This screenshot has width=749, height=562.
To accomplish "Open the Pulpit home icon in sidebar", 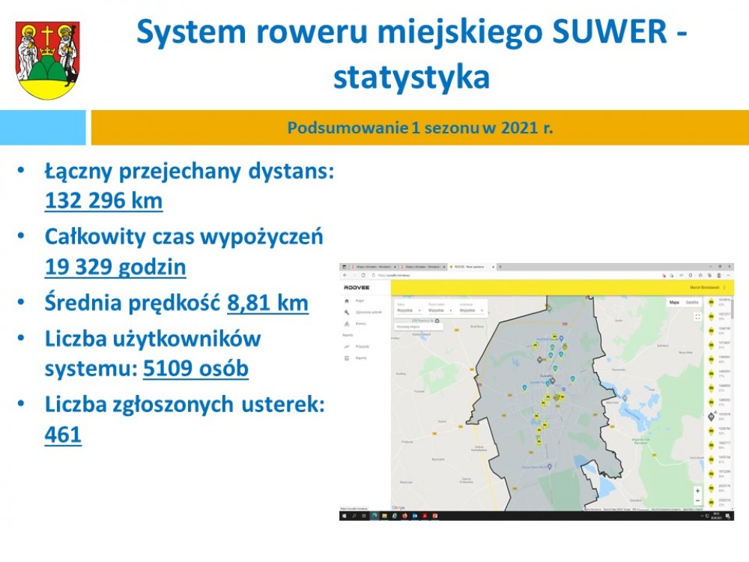I will [x=346, y=300].
